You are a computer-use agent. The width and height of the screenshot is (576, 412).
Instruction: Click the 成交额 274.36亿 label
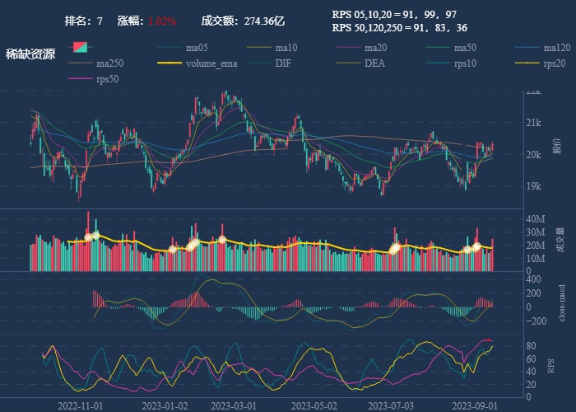pos(243,21)
